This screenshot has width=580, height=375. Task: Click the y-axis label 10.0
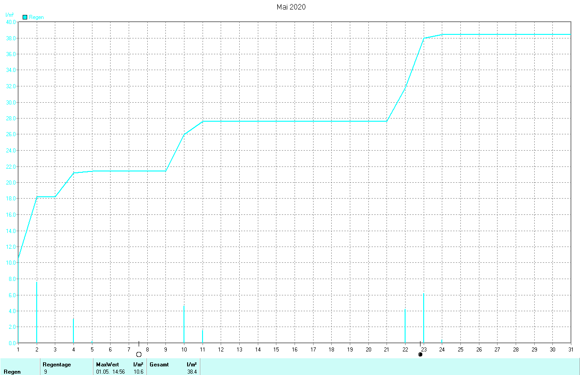[x=10, y=263]
